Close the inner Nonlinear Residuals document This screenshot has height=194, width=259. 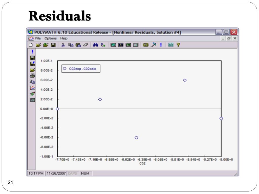pos(235,38)
